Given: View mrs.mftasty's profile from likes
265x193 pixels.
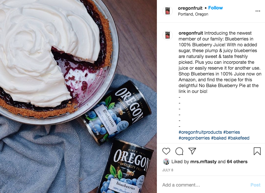Looking at the screenshot, I should point(203,162).
